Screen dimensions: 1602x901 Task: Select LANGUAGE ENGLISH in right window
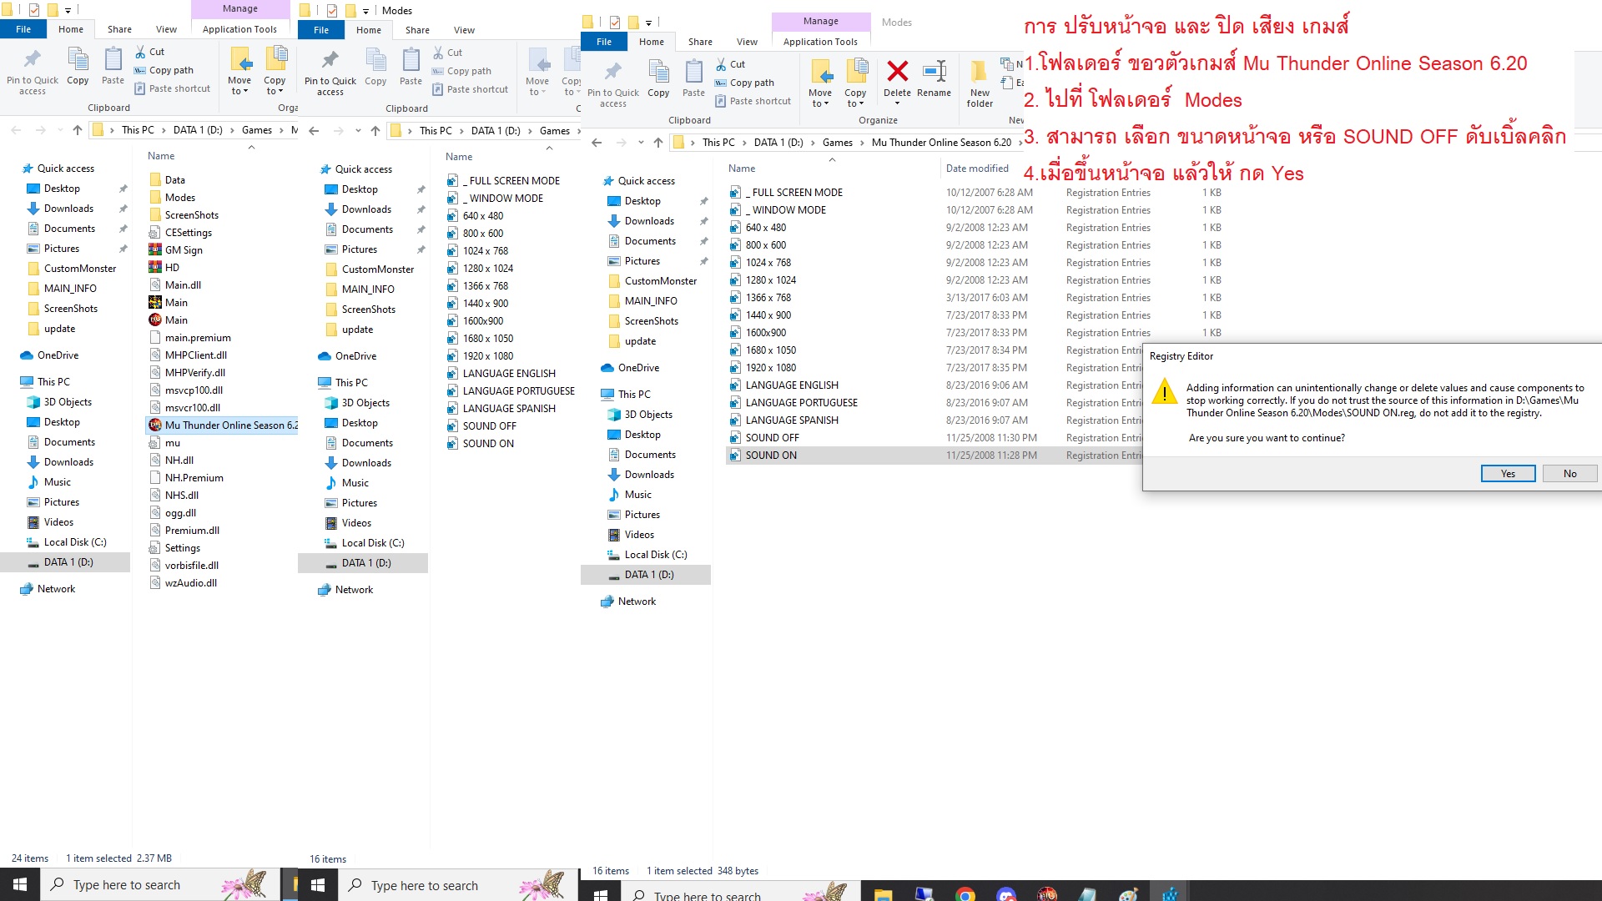click(792, 385)
